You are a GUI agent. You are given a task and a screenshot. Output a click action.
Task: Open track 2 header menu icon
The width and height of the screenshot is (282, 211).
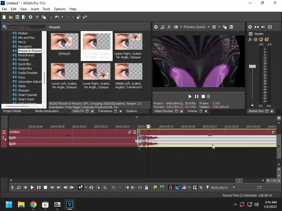click(x=4, y=132)
